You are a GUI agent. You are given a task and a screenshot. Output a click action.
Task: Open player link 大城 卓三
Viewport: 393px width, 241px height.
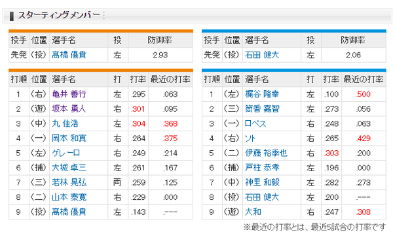click(x=69, y=168)
